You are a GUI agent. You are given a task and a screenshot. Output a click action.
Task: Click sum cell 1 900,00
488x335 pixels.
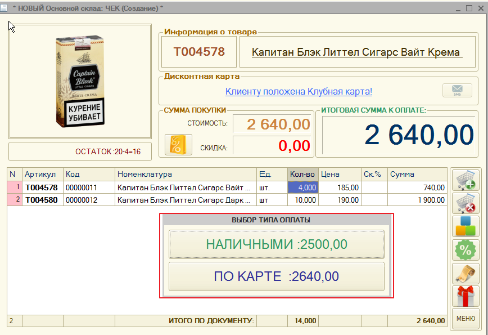click(417, 200)
